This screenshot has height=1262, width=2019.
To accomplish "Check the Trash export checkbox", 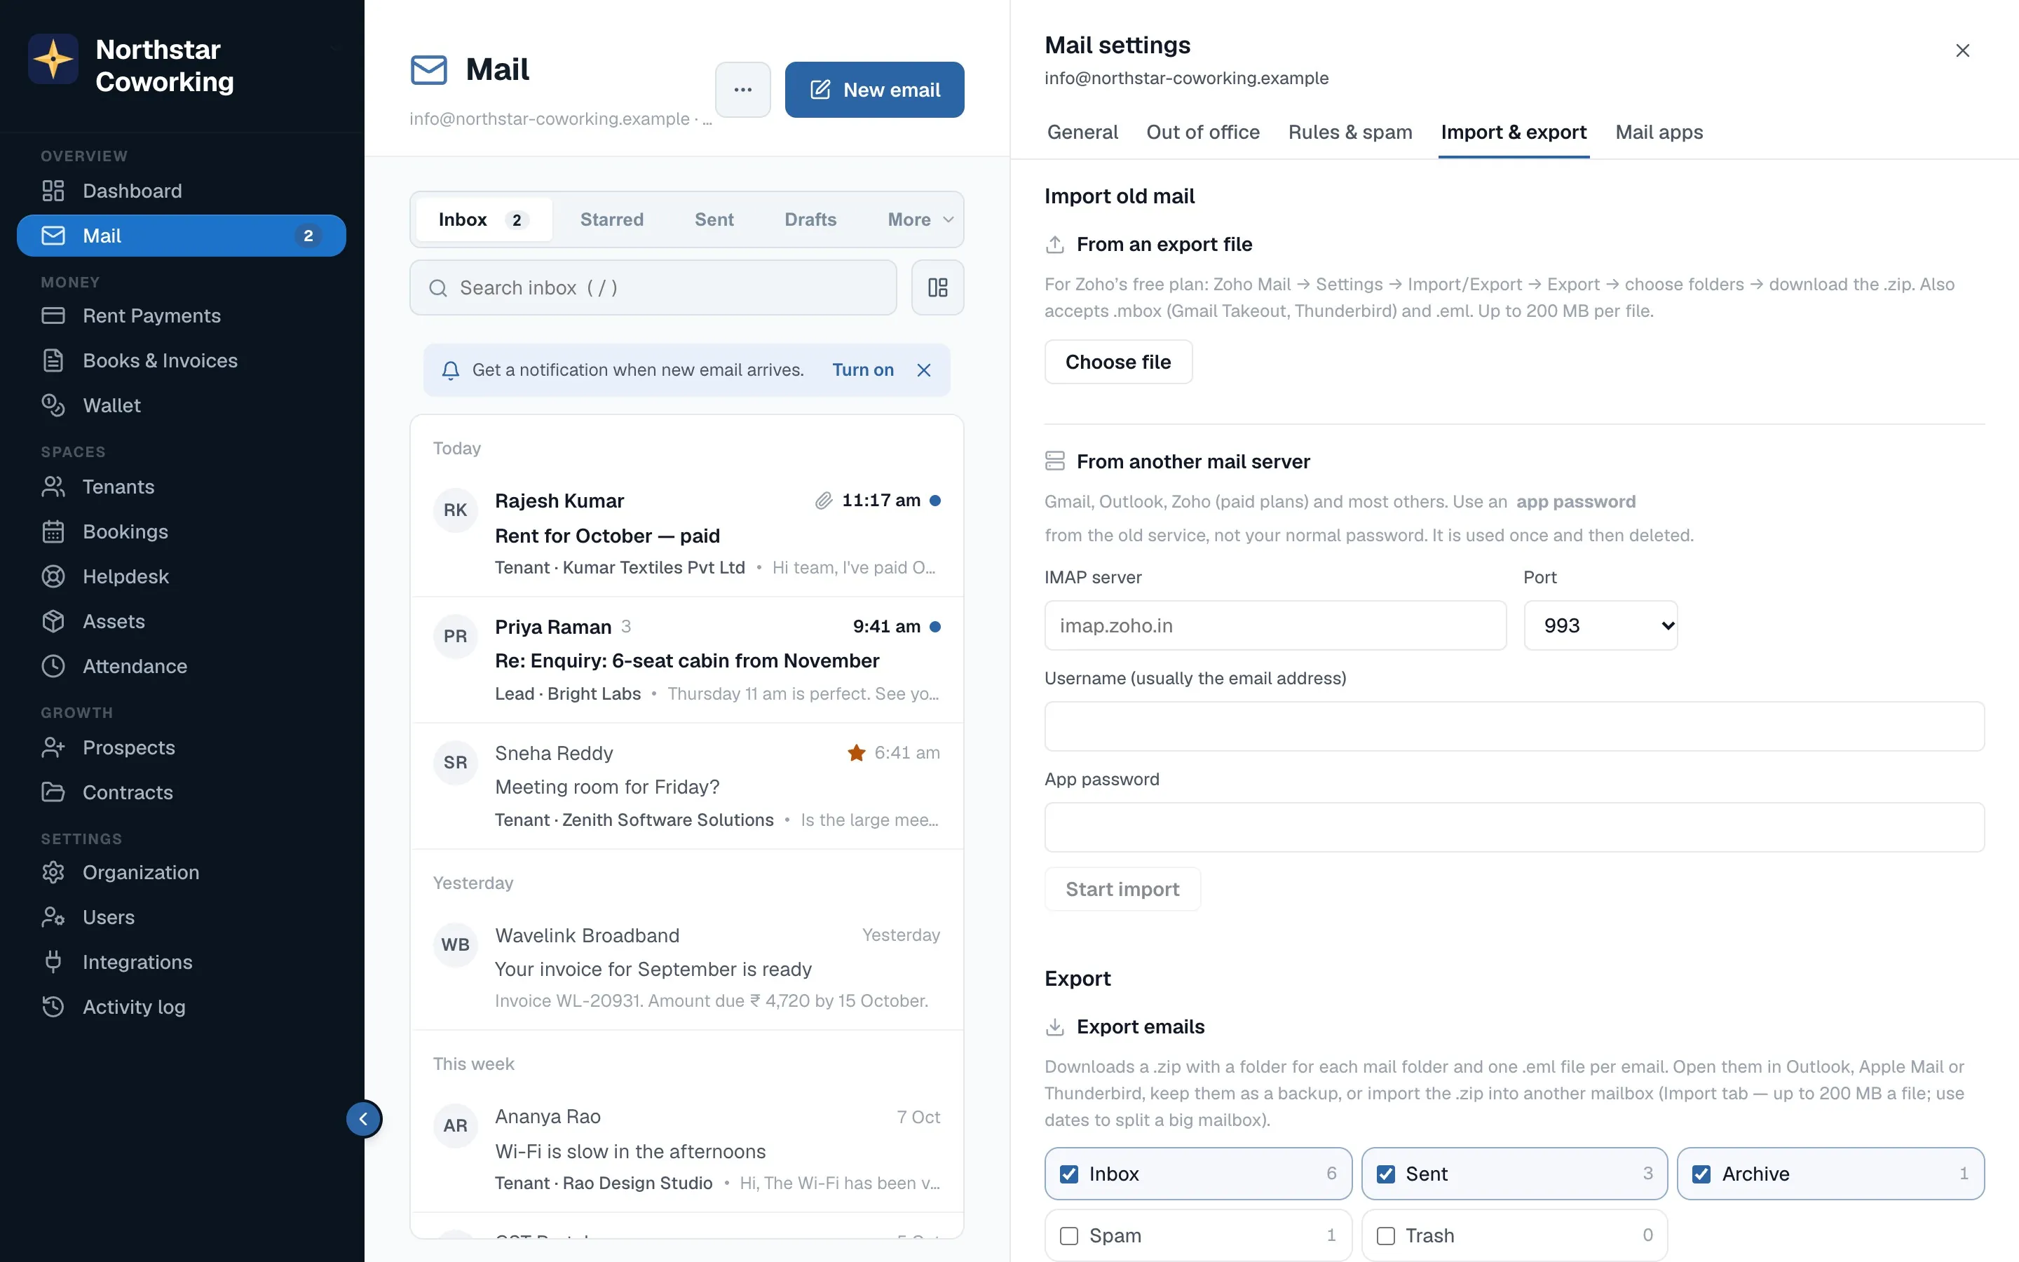I will [1386, 1236].
